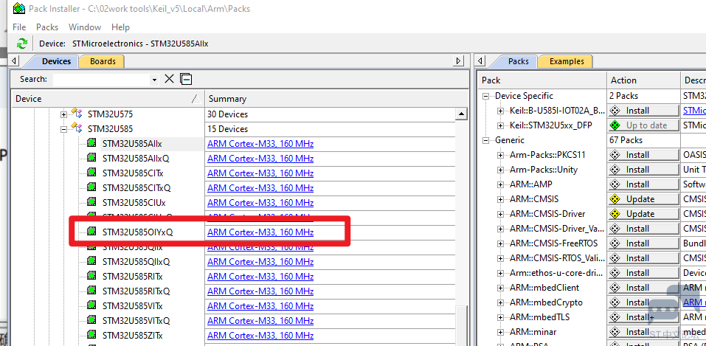Install the Arm-Packs::Unity pack

pyautogui.click(x=643, y=170)
